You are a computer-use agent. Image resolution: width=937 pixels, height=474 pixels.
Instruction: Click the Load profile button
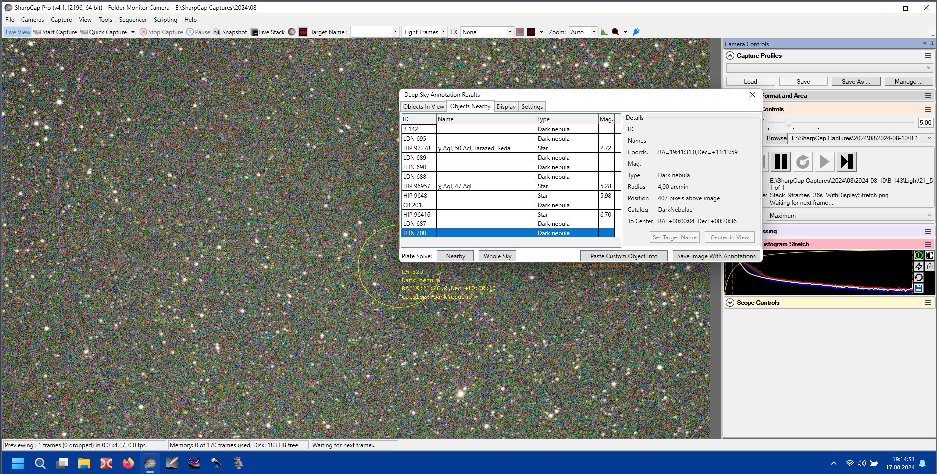(750, 82)
